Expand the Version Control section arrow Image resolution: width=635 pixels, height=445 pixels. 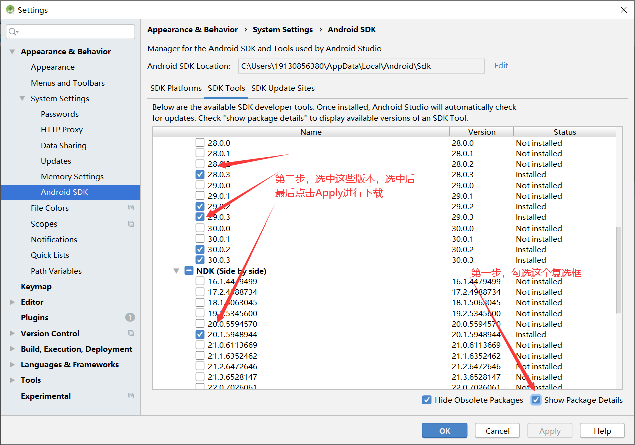pos(12,333)
